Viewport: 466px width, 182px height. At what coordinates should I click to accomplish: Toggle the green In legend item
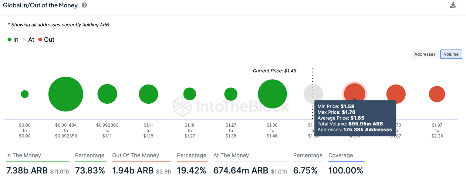(x=13, y=40)
